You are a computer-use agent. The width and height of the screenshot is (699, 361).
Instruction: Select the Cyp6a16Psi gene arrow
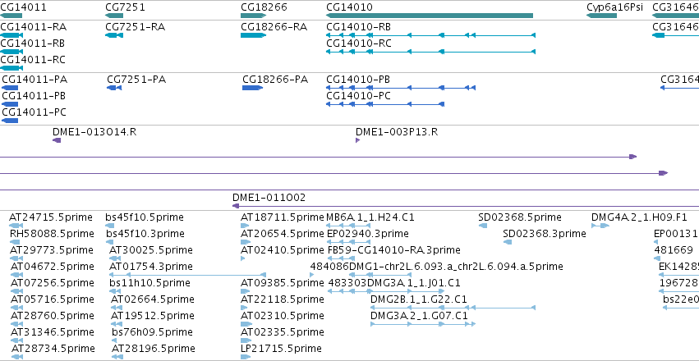pos(601,16)
